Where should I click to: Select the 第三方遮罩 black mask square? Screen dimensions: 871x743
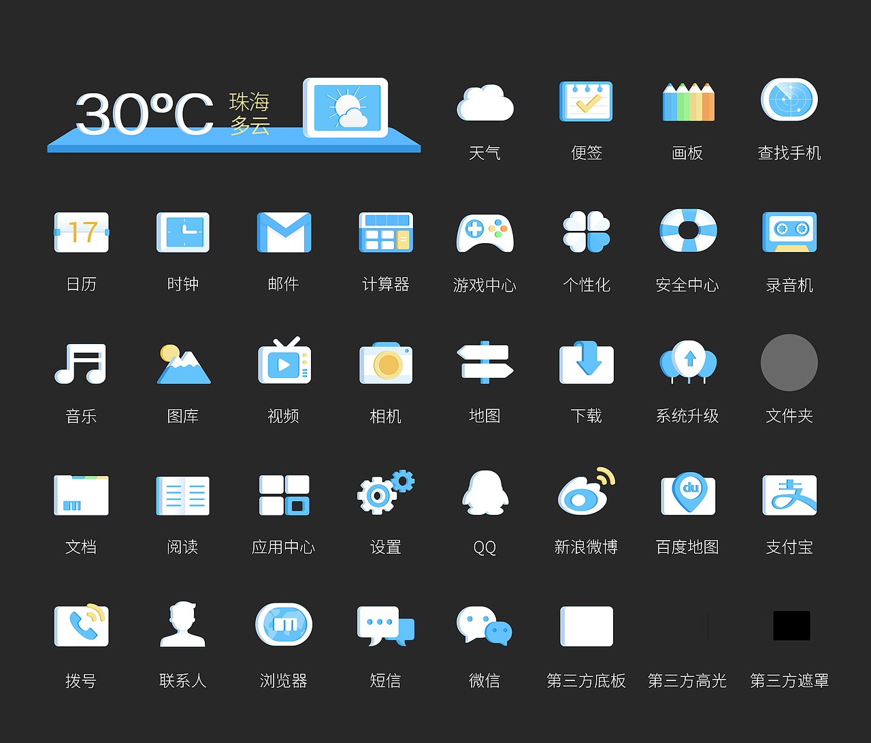coord(791,625)
